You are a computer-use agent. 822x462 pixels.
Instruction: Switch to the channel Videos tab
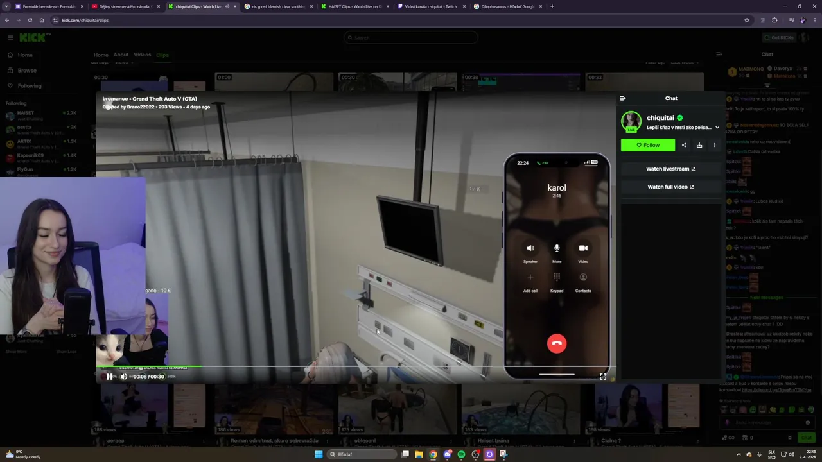142,55
